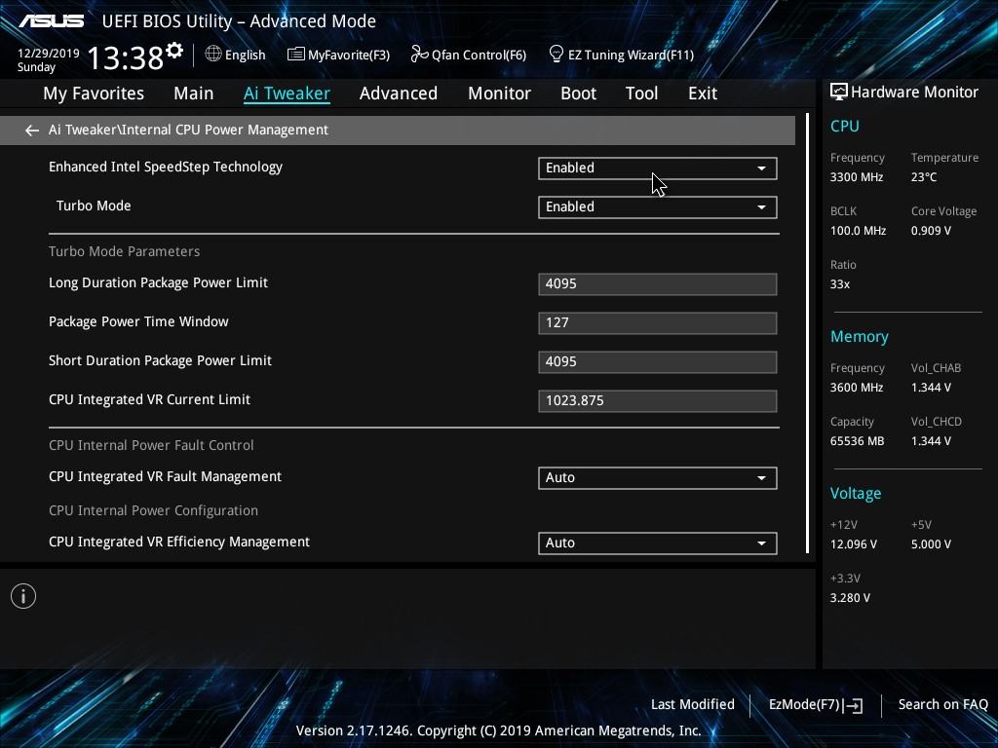Click Qfan Control(F6) label

click(479, 55)
